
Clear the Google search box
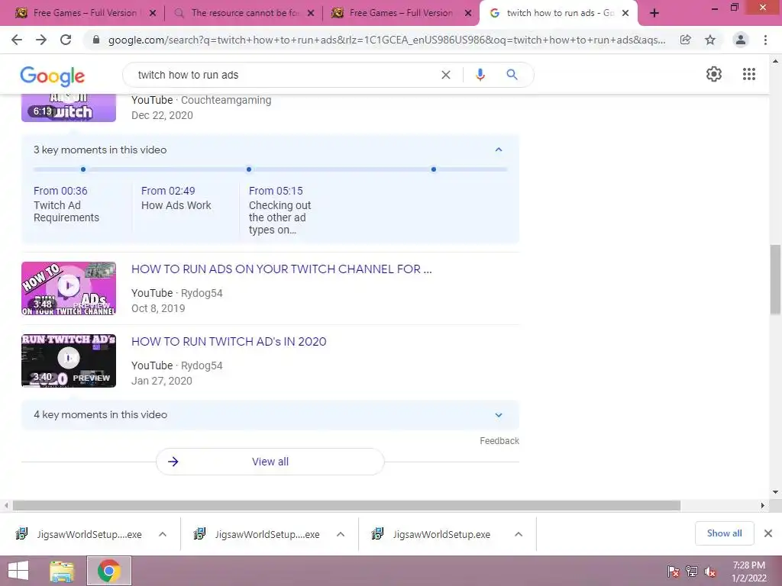click(x=446, y=75)
